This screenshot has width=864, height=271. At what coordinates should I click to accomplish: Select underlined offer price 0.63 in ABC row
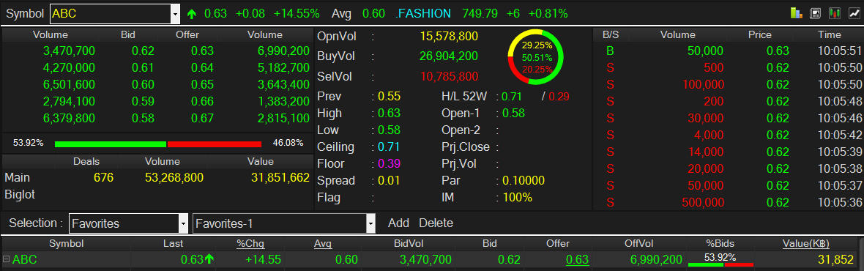coord(578,259)
